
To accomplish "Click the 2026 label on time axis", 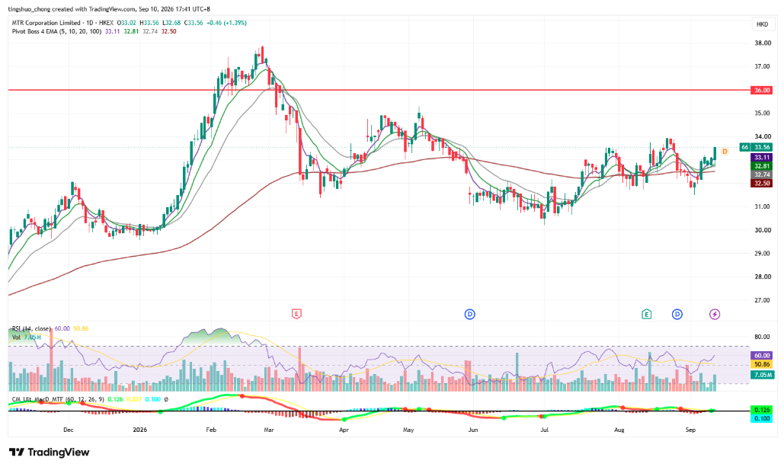I will point(140,430).
